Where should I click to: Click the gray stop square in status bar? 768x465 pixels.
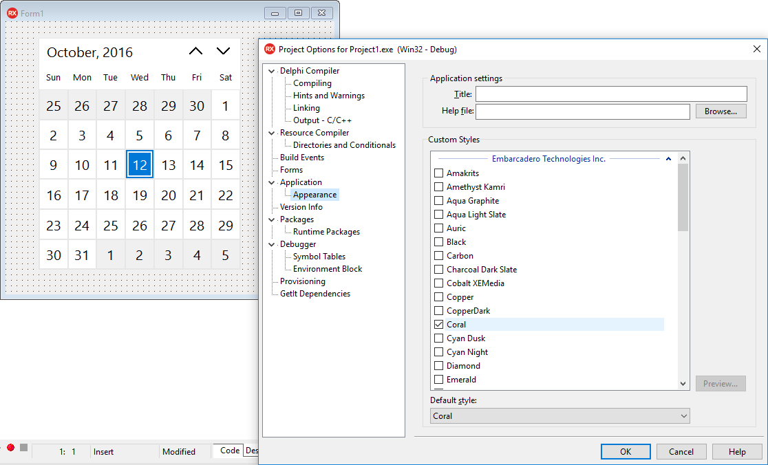tap(23, 447)
